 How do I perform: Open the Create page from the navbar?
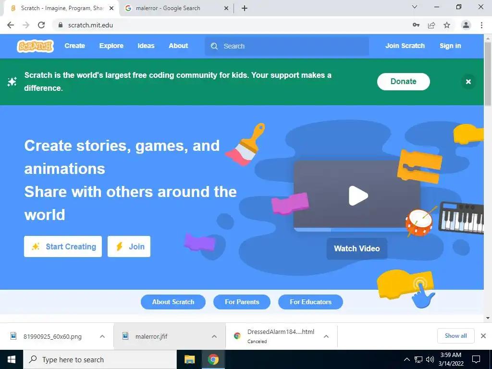coord(74,46)
